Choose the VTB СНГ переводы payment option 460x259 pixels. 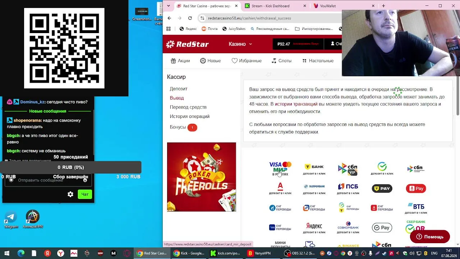coord(280,227)
